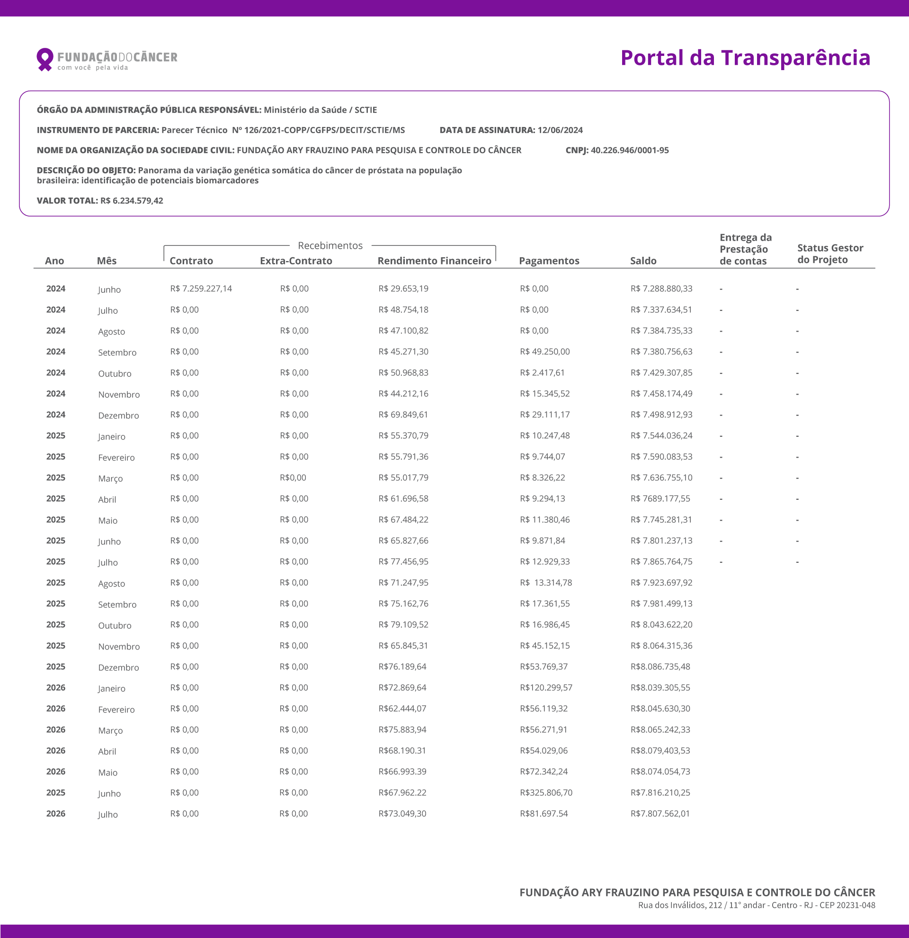This screenshot has height=938, width=909.
Task: Click payment R$54.029,06
Action: tap(544, 751)
